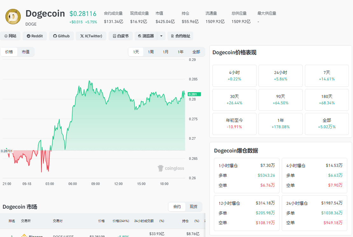353x237 pixels.
Task: Switch chart to 价格 price view
Action: tap(9, 52)
